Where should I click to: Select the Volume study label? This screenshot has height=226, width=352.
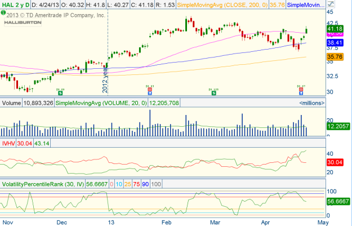click(x=11, y=103)
